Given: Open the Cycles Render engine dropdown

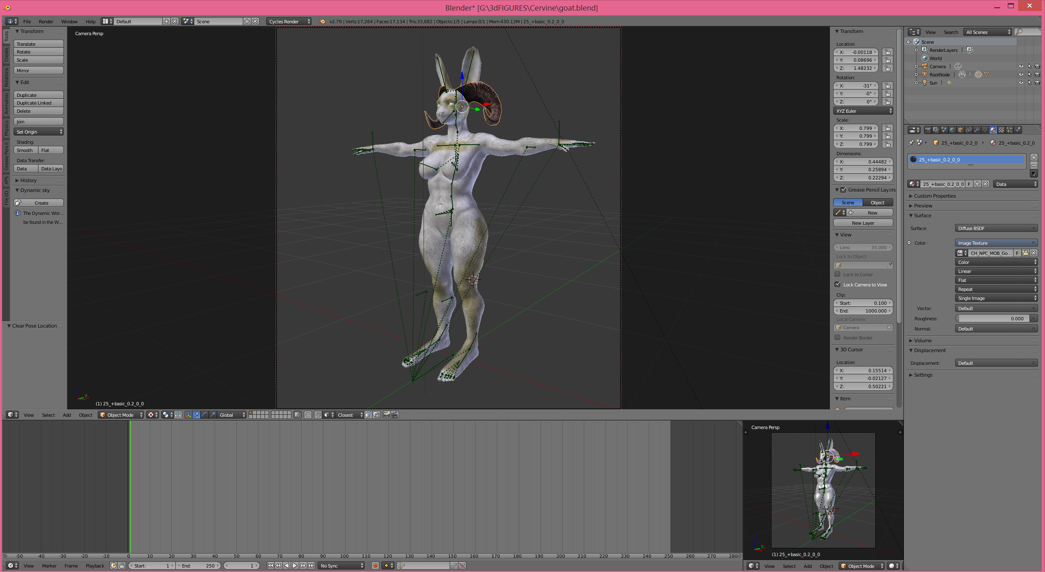Looking at the screenshot, I should click(289, 21).
